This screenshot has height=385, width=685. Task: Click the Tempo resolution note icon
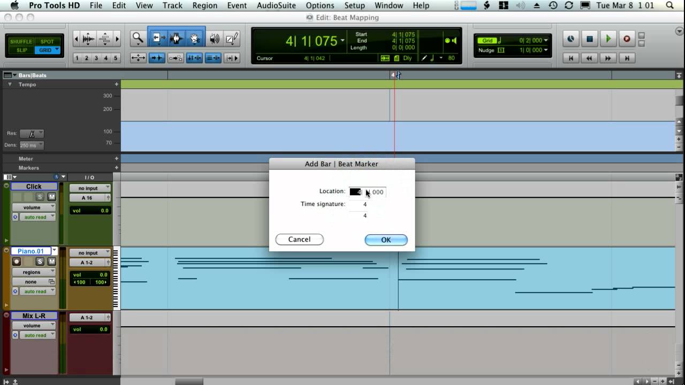[x=32, y=134]
